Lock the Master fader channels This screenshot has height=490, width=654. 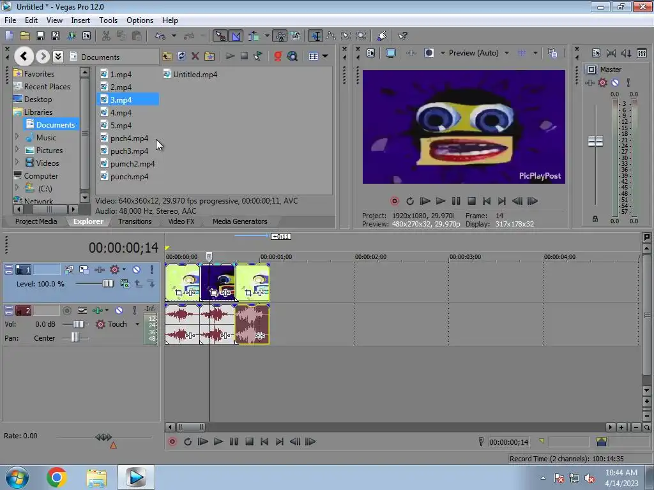pos(595,219)
